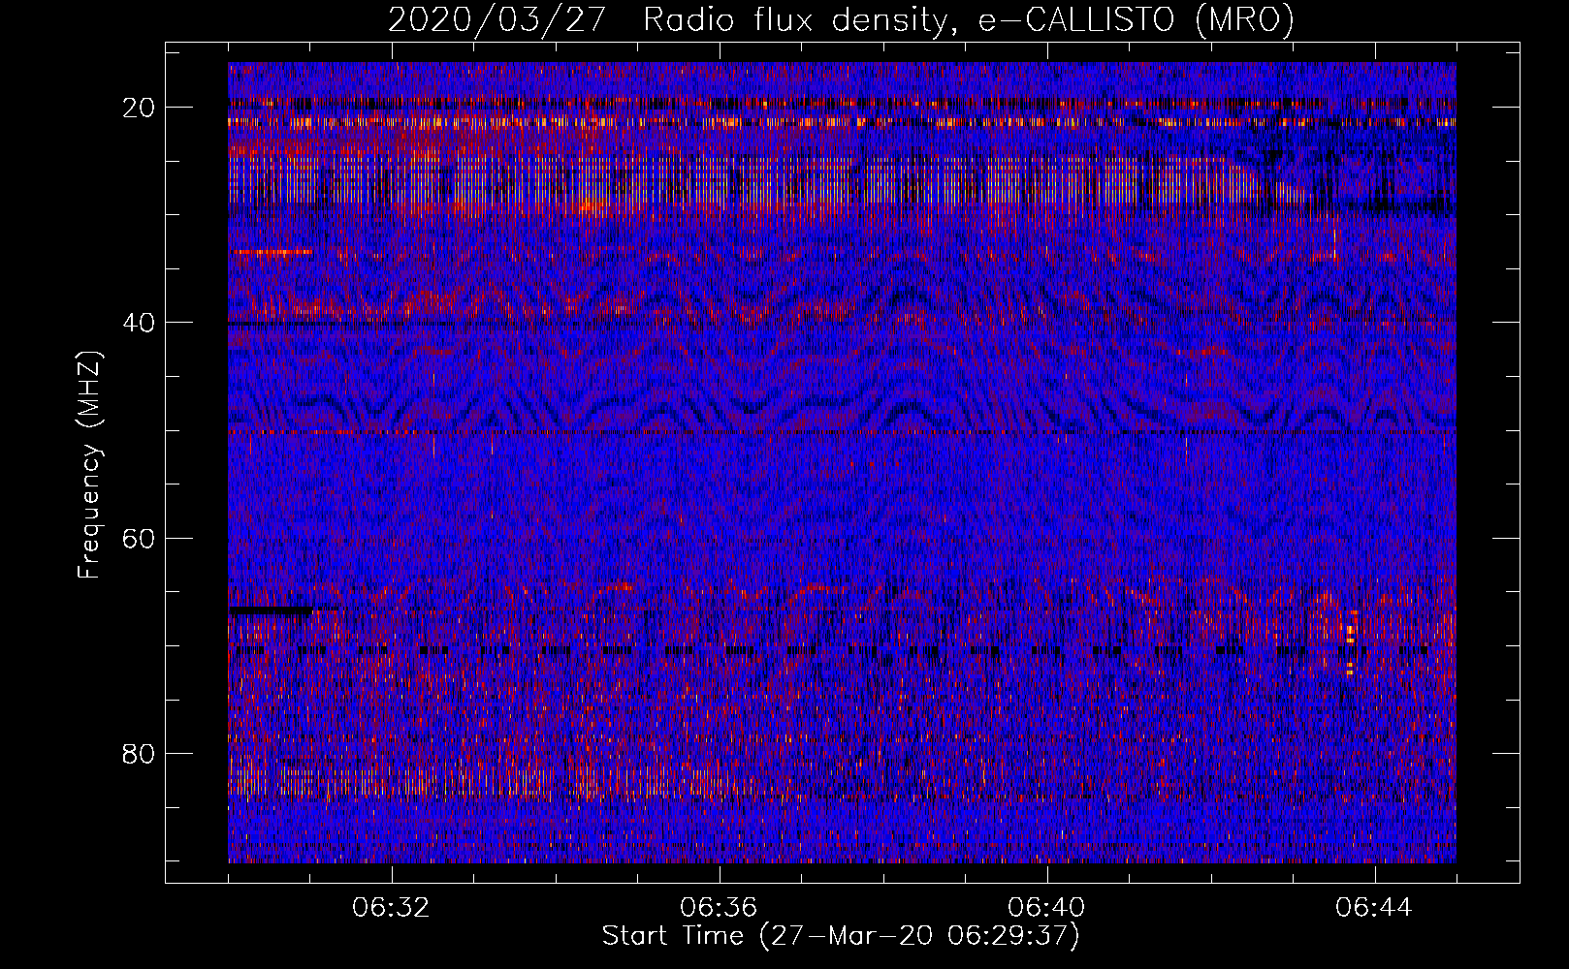Click the 80 MHz frequency axis label
This screenshot has height=969, width=1569.
coord(139,753)
